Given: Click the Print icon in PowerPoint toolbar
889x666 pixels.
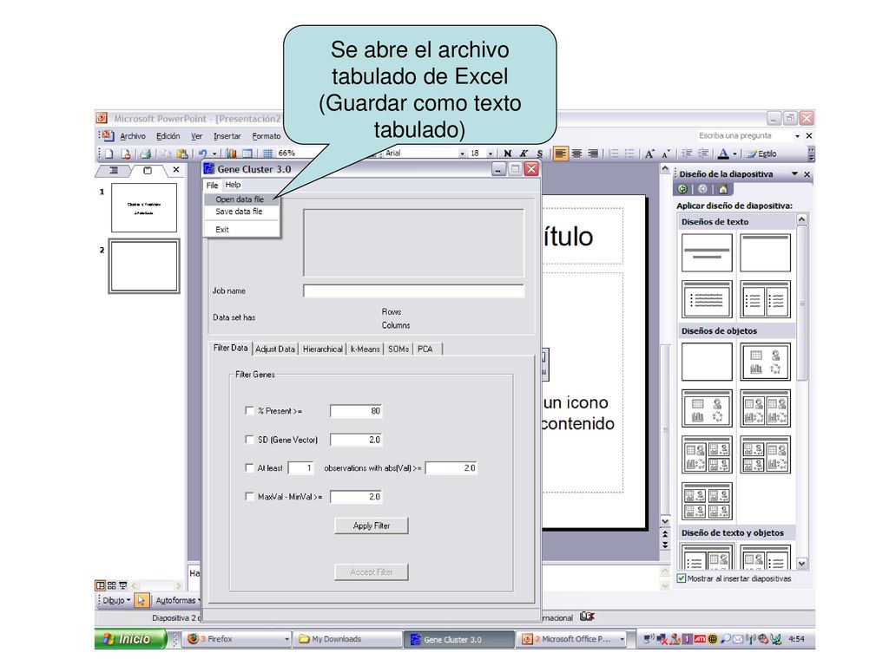Looking at the screenshot, I should point(146,153).
